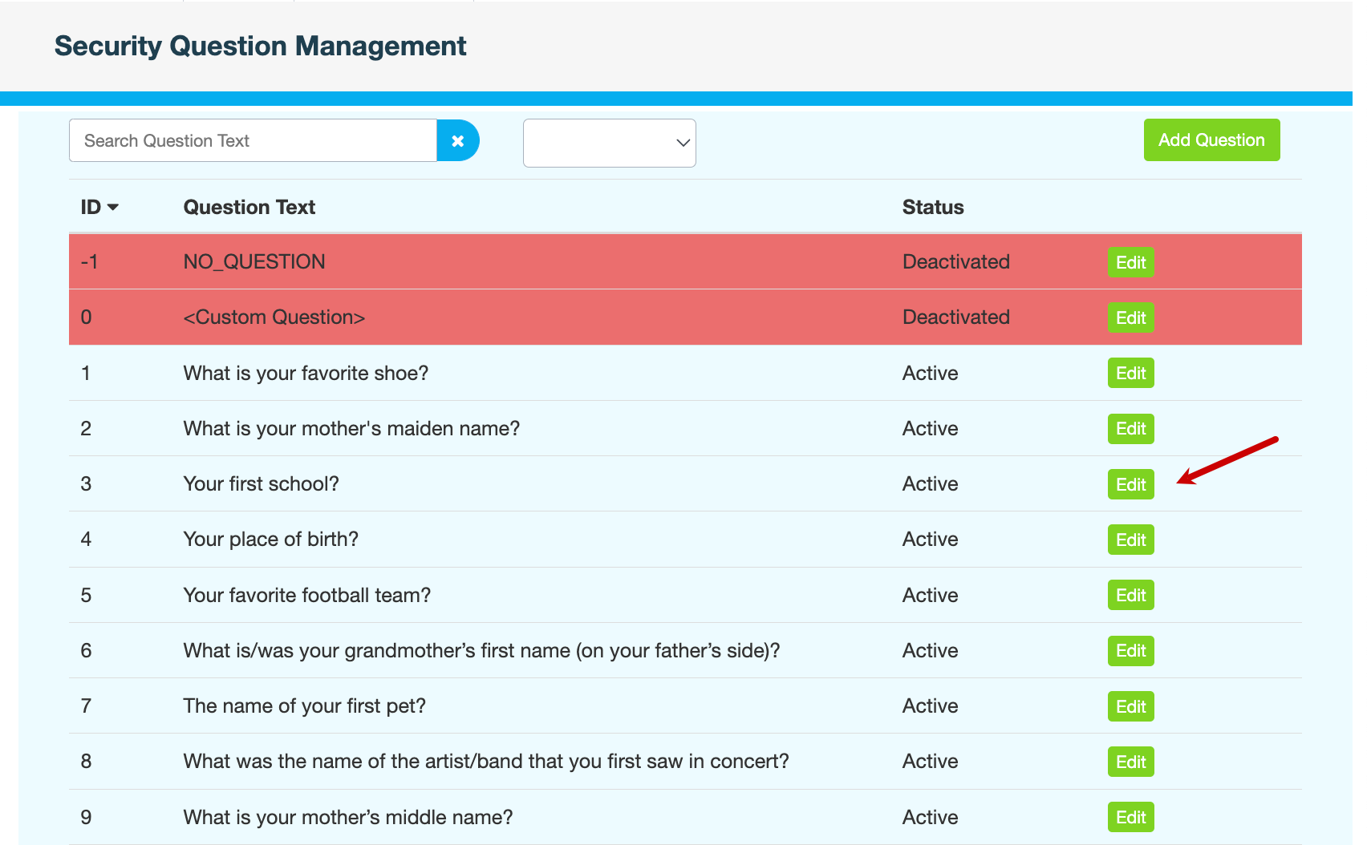Edit the first pet question
Image resolution: width=1367 pixels, height=845 pixels.
[x=1130, y=706]
